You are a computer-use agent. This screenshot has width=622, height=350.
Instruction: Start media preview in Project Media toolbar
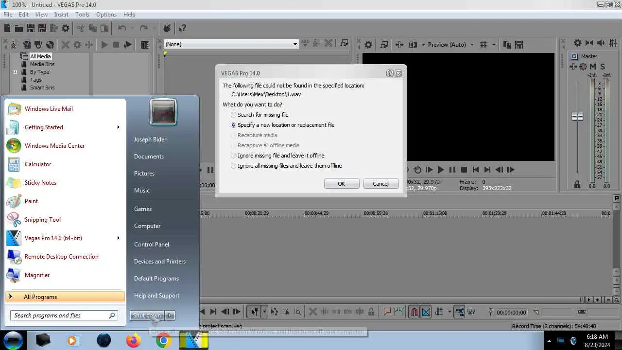(x=104, y=44)
